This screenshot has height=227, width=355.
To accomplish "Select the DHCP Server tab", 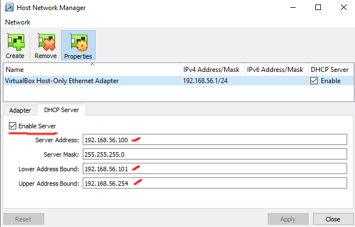I will pyautogui.click(x=61, y=110).
